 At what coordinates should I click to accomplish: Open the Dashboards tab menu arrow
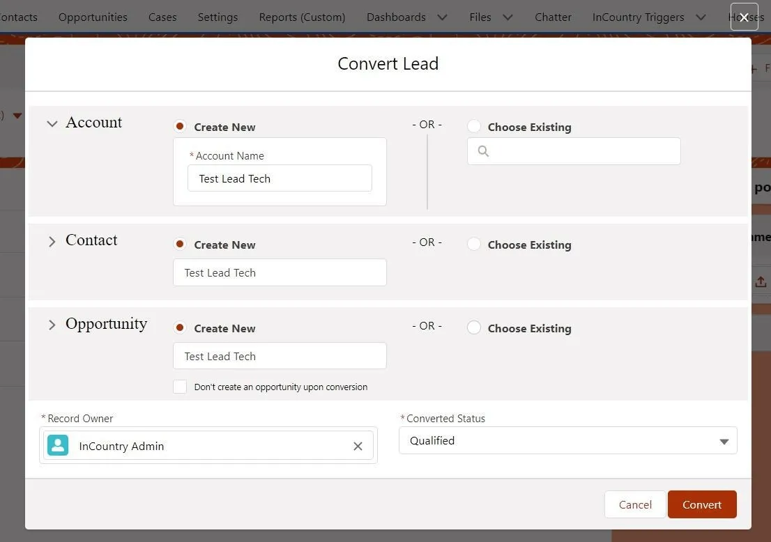(442, 17)
